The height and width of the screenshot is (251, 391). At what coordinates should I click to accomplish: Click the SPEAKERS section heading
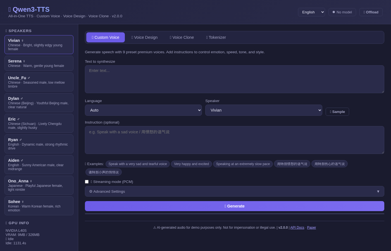[x=18, y=31]
